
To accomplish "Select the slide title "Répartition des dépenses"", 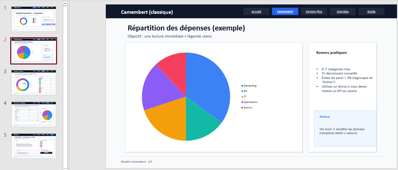I will (186, 28).
